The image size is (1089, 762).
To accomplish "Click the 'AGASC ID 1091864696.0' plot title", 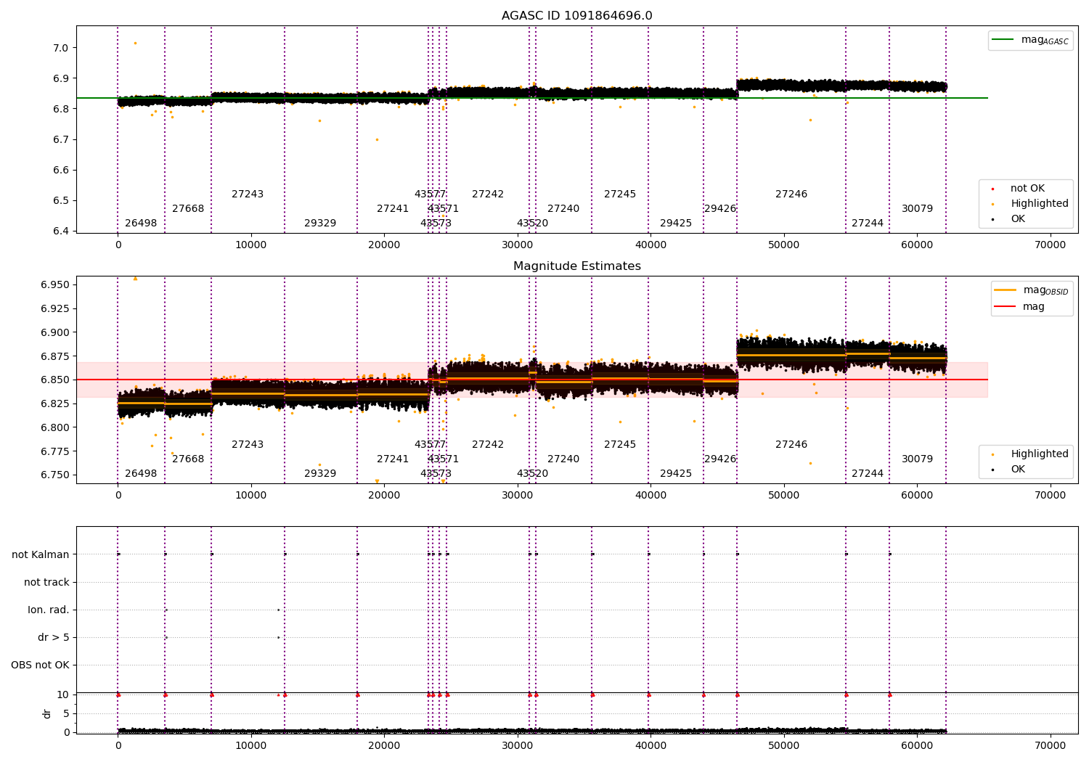I will [576, 16].
